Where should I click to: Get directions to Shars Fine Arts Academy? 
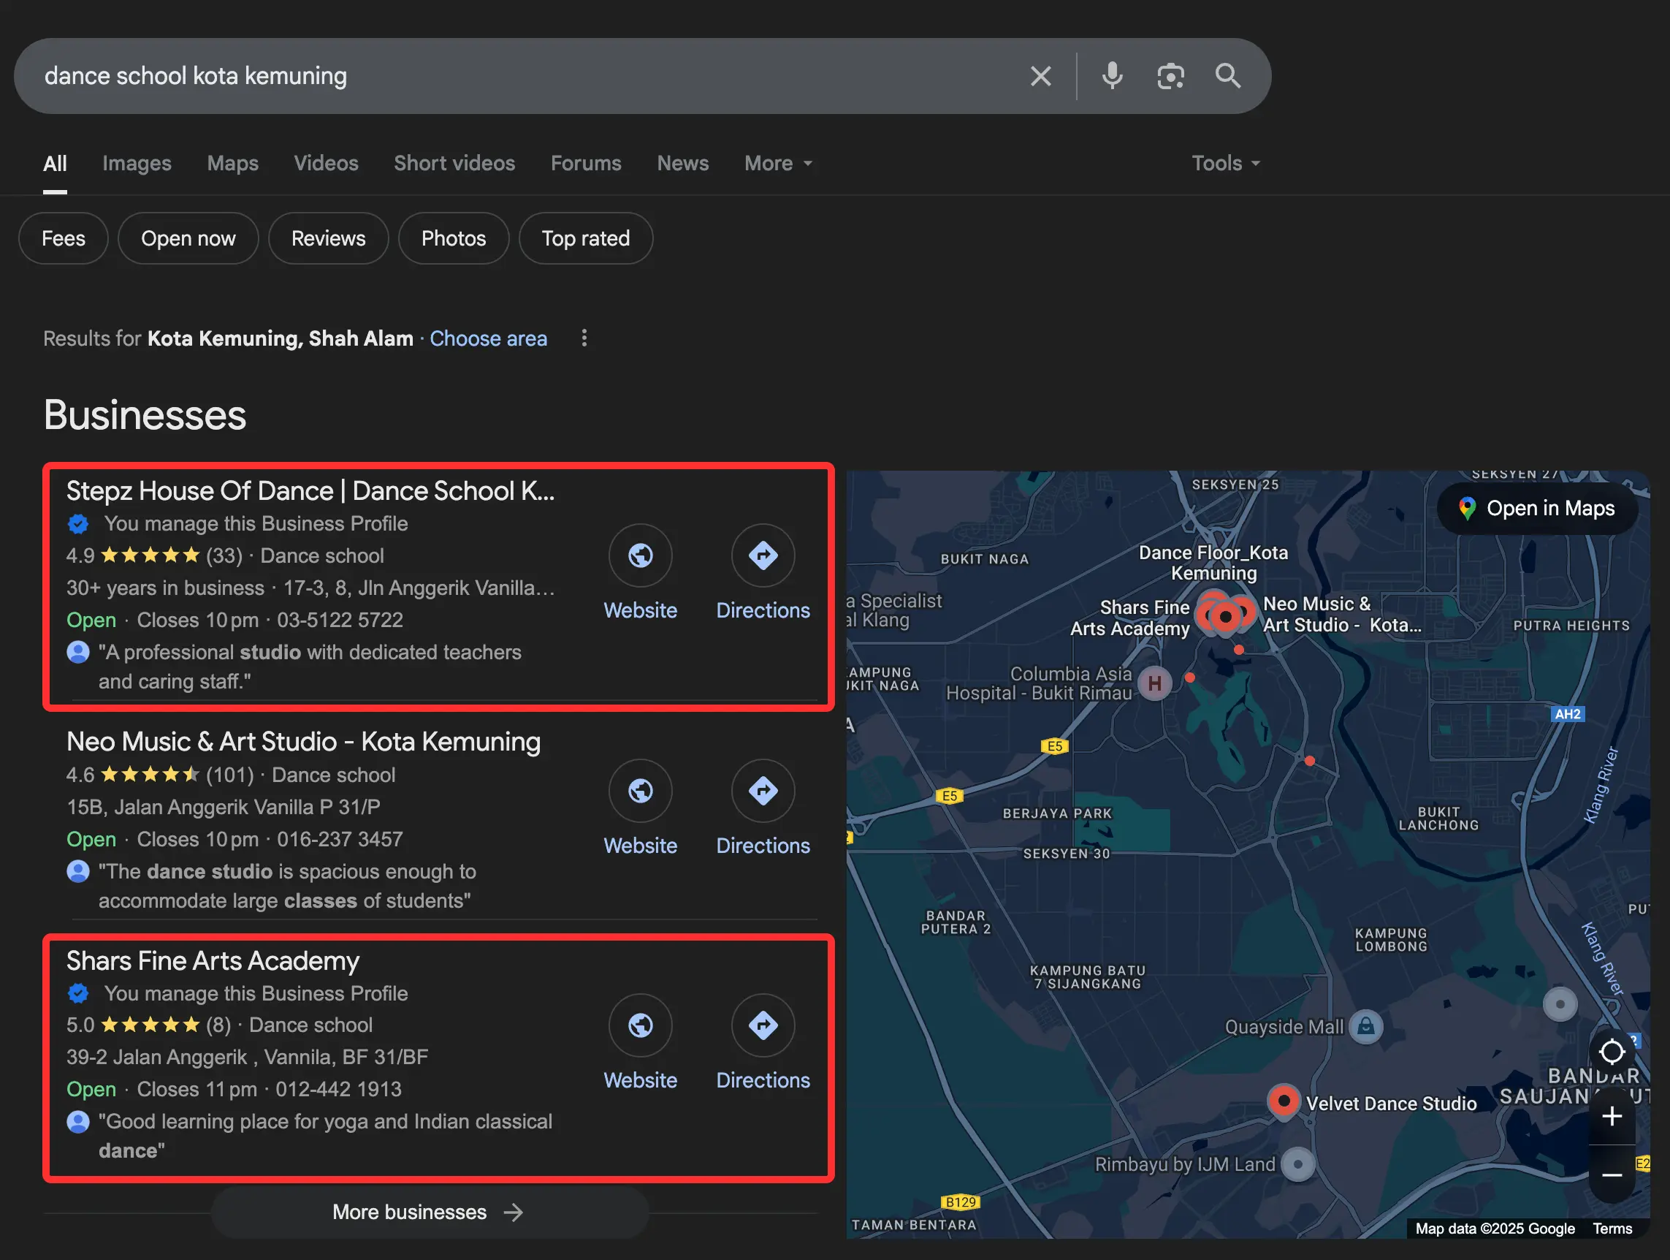(x=763, y=1025)
